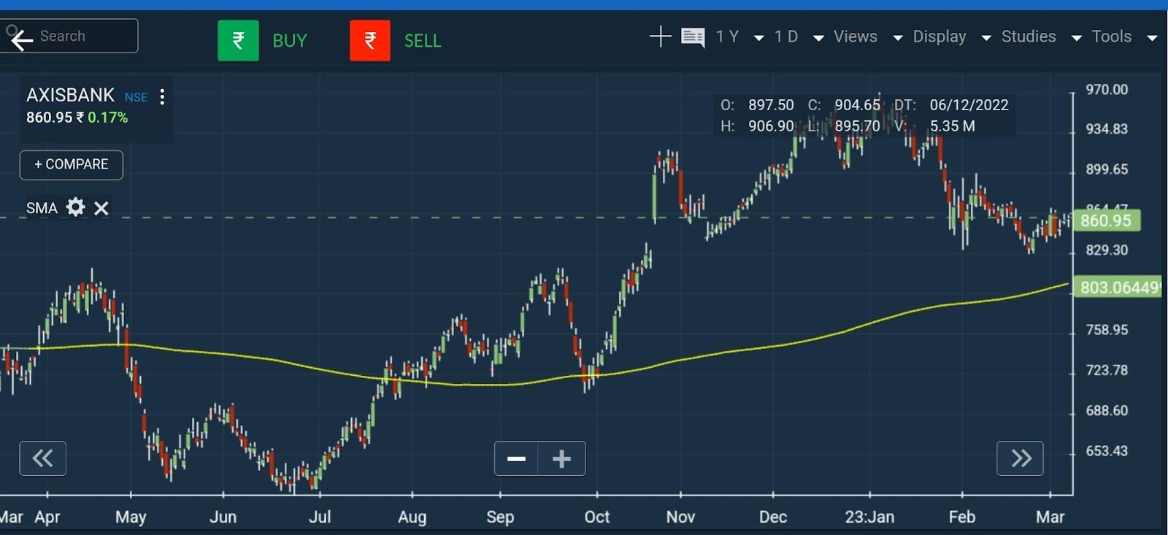Click the 758.95 price axis label
This screenshot has height=535, width=1168.
1107,330
